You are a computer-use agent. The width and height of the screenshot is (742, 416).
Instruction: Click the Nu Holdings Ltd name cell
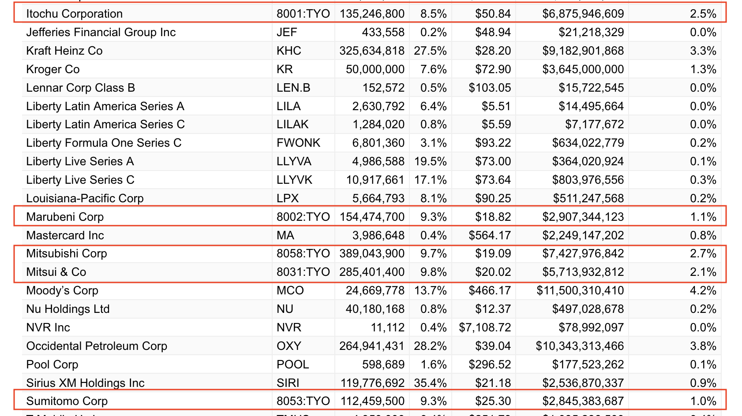pyautogui.click(x=68, y=309)
